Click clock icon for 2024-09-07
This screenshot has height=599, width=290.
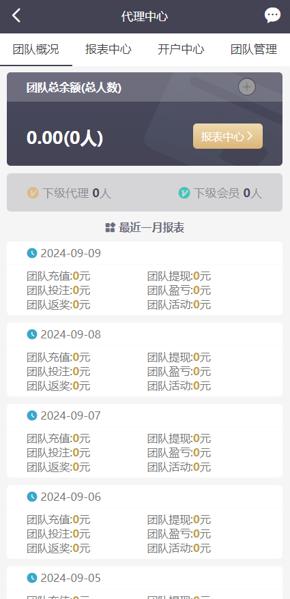pyautogui.click(x=32, y=415)
